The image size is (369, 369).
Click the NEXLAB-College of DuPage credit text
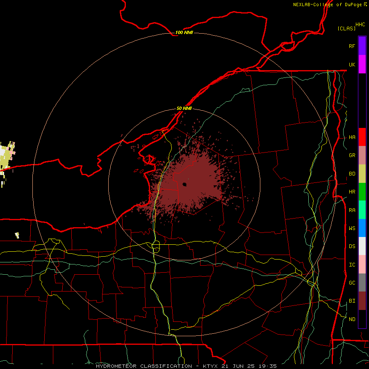click(327, 5)
